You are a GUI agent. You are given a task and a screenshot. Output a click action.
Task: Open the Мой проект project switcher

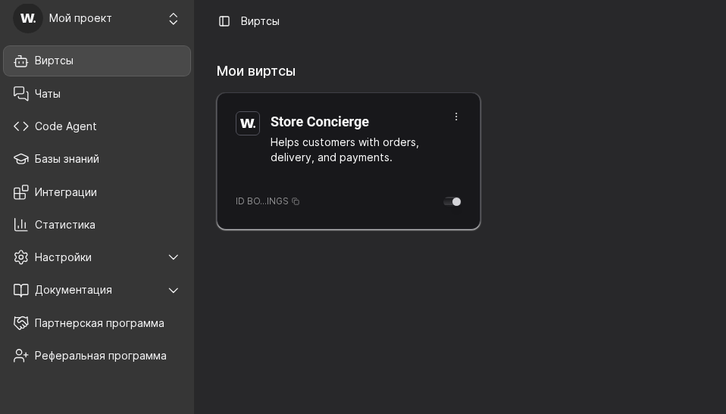(x=173, y=19)
